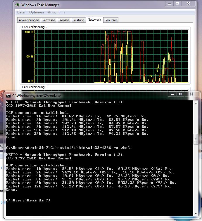The image size is (202, 221).
Task: Switch to the Prozesse tab
Action: tap(49, 20)
